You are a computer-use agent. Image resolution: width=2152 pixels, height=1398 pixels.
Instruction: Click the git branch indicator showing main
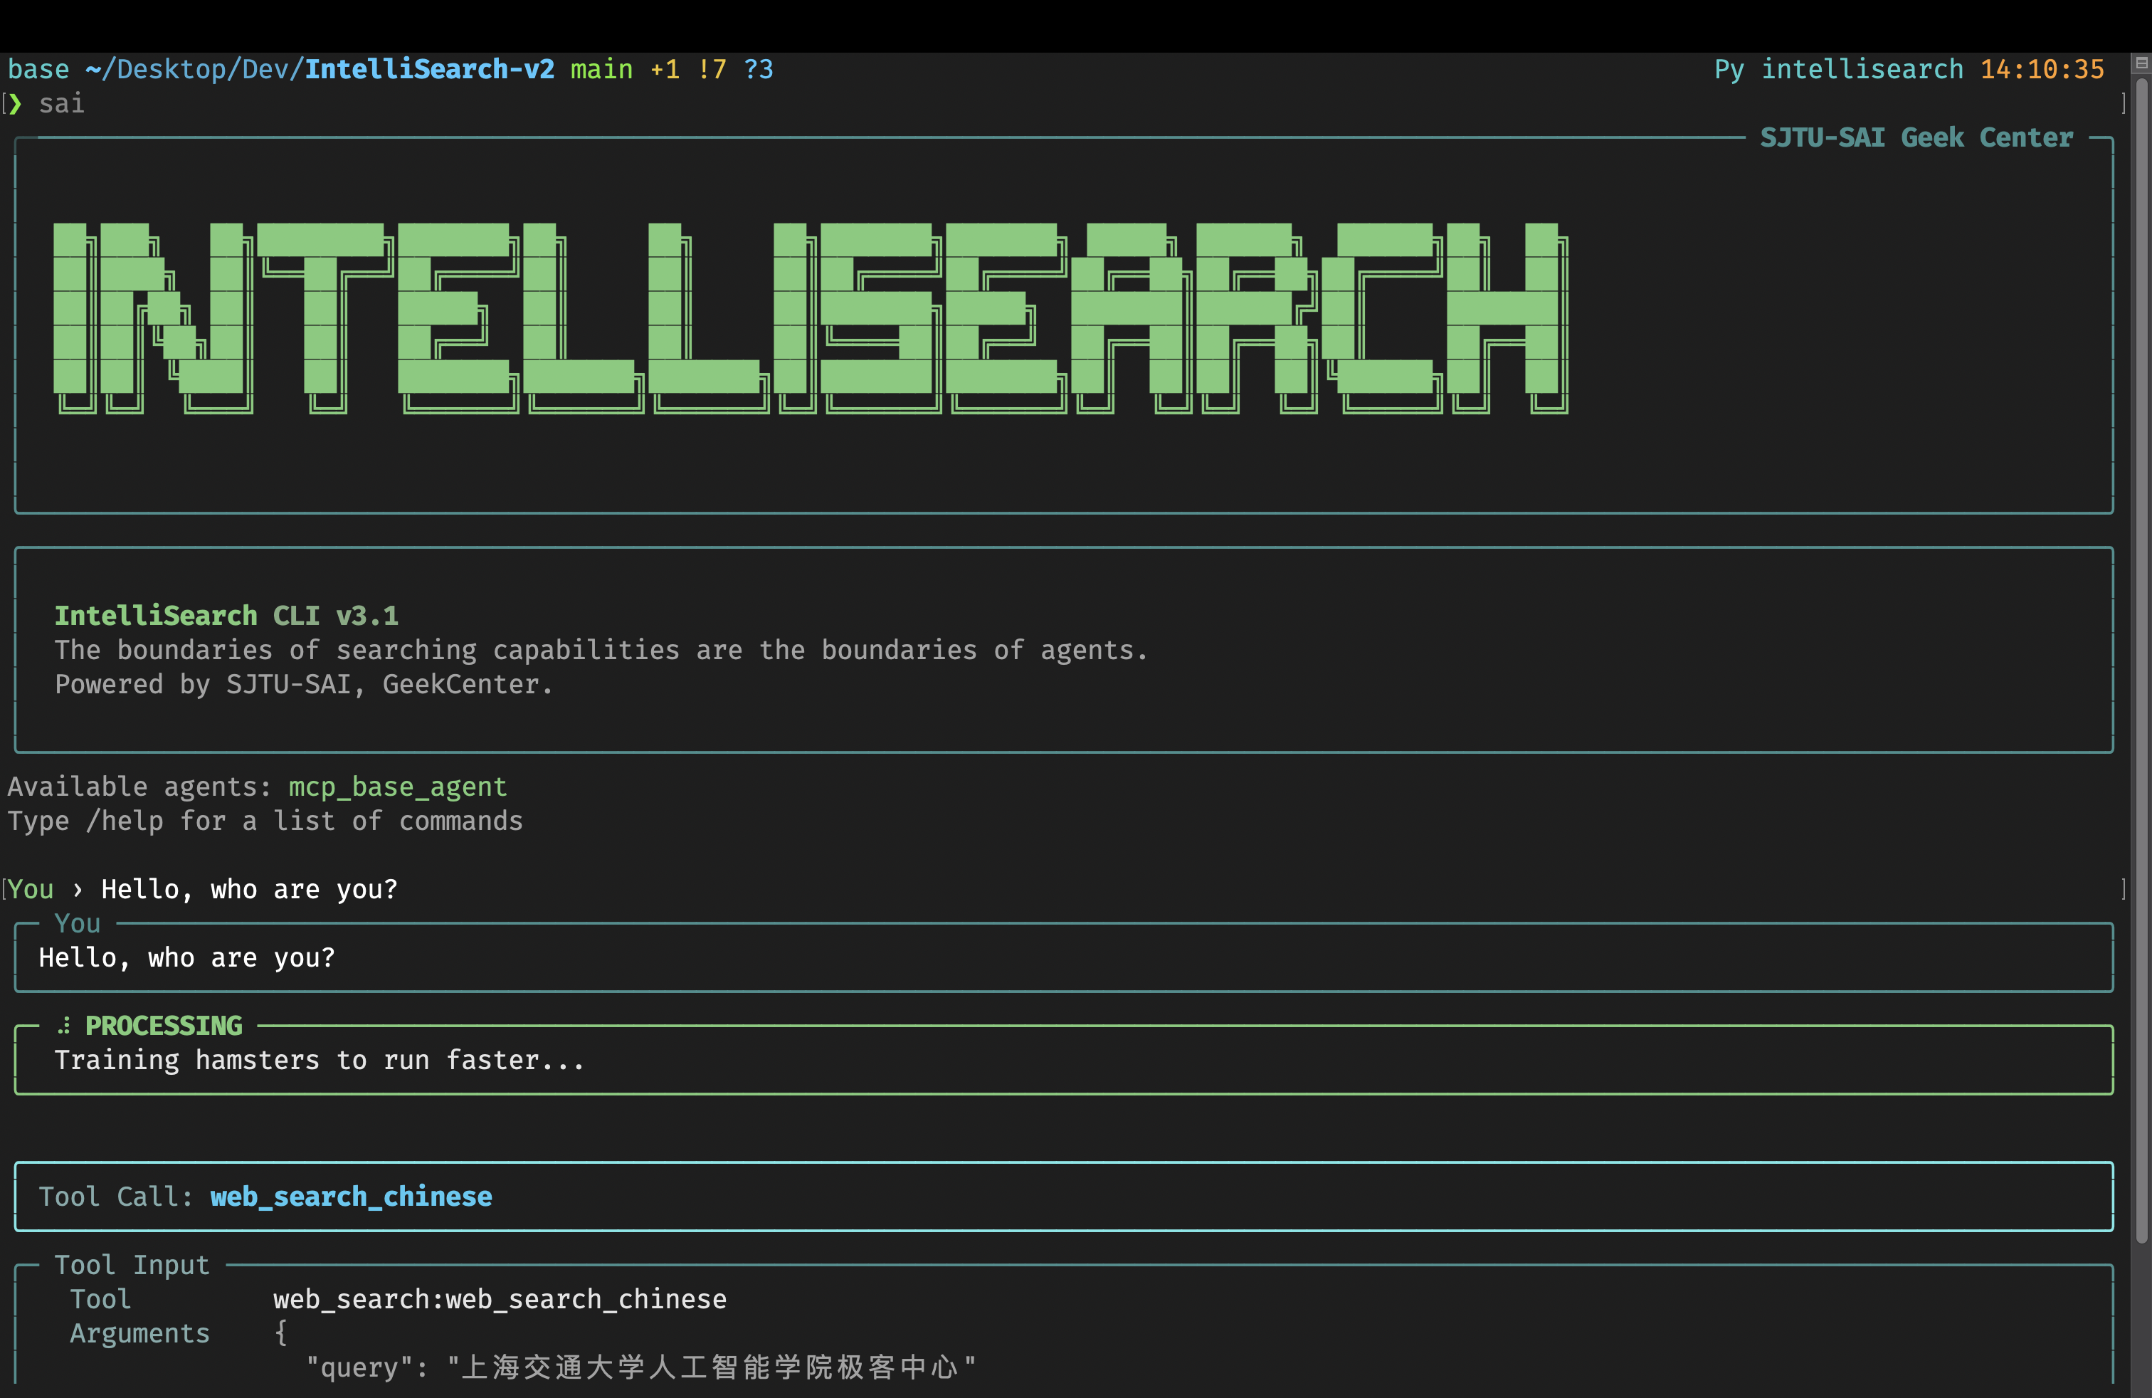pyautogui.click(x=601, y=68)
